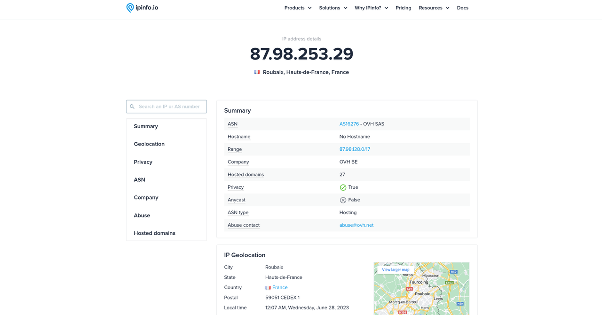
Task: Expand the Why IPinfo? dropdown chevron
Action: (x=386, y=8)
